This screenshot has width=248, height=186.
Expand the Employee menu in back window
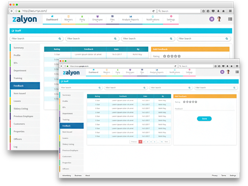point(97,19)
